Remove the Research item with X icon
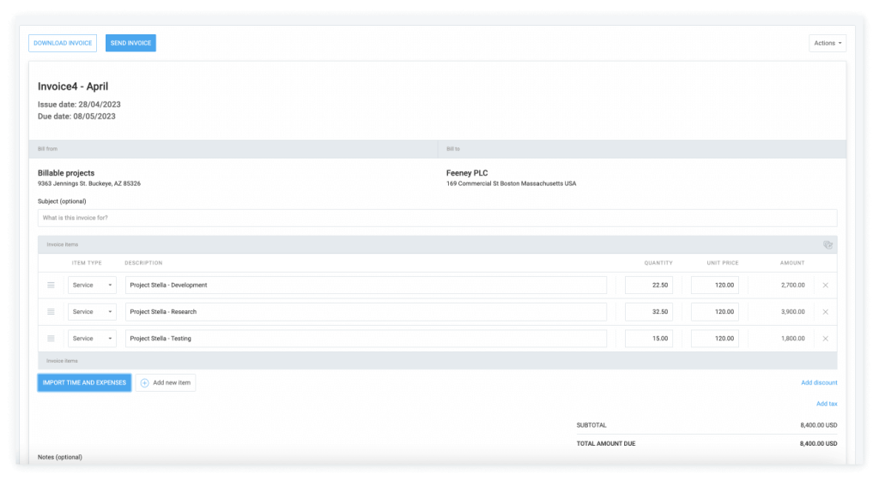The width and height of the screenshot is (879, 480). pos(825,312)
